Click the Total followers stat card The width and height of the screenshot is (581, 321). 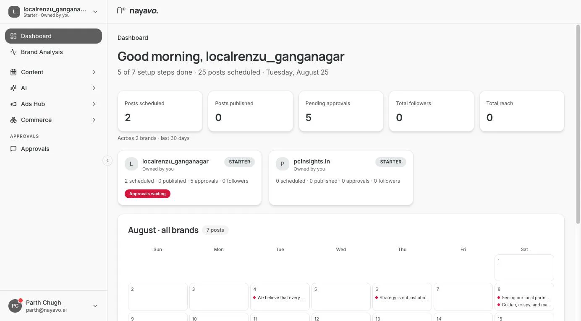[432, 111]
